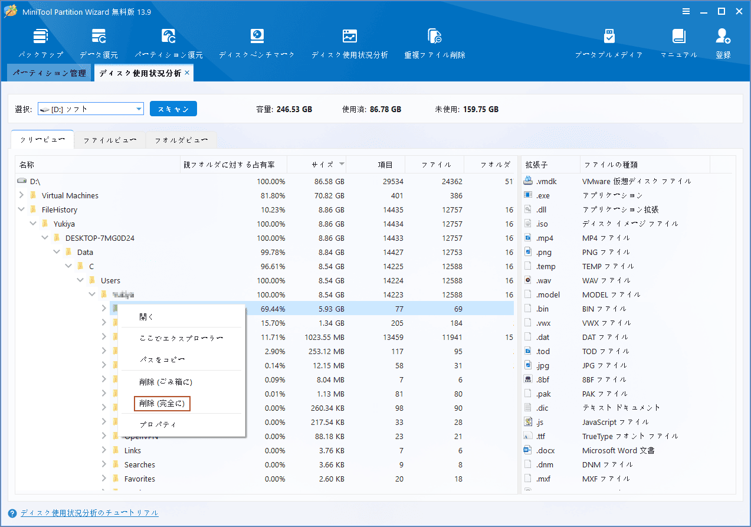Sort by the サイズ column header
Image resolution: width=751 pixels, height=527 pixels.
pos(317,165)
